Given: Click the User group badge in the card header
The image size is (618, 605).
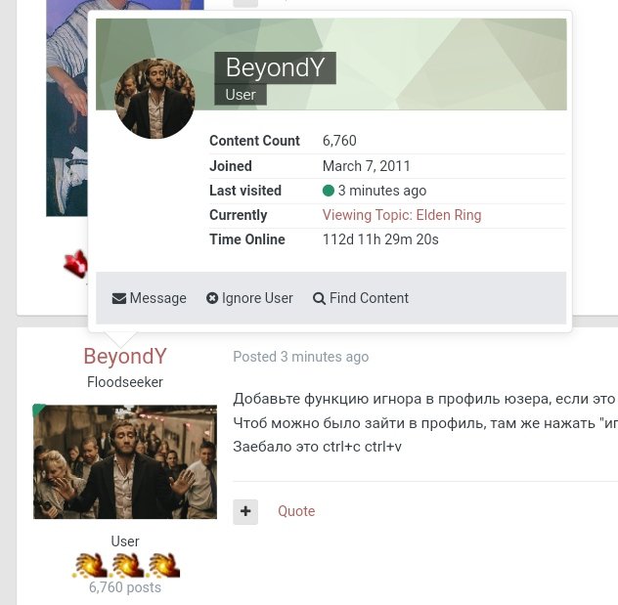Looking at the screenshot, I should click(x=241, y=95).
